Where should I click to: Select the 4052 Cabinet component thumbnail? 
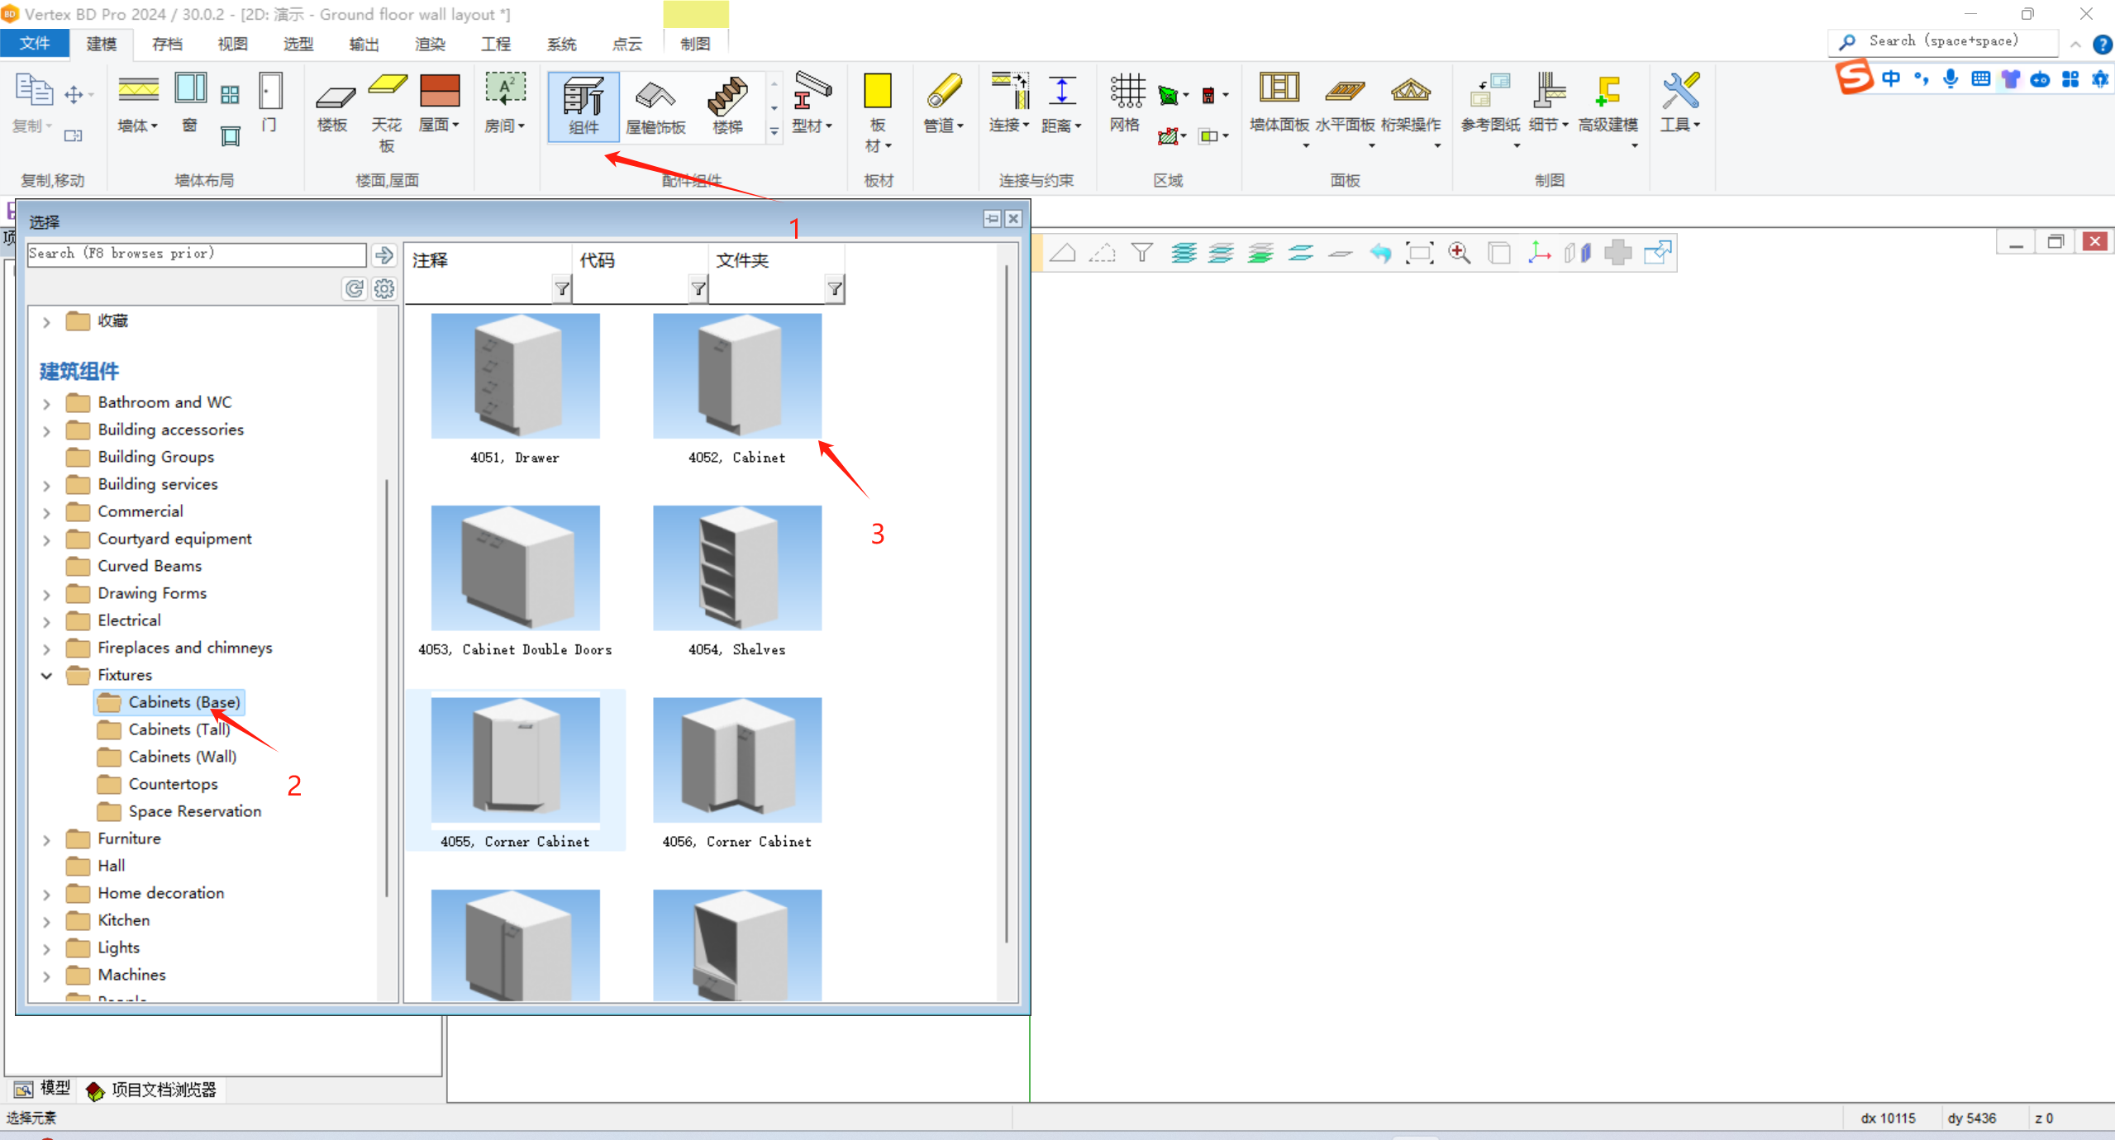tap(736, 376)
